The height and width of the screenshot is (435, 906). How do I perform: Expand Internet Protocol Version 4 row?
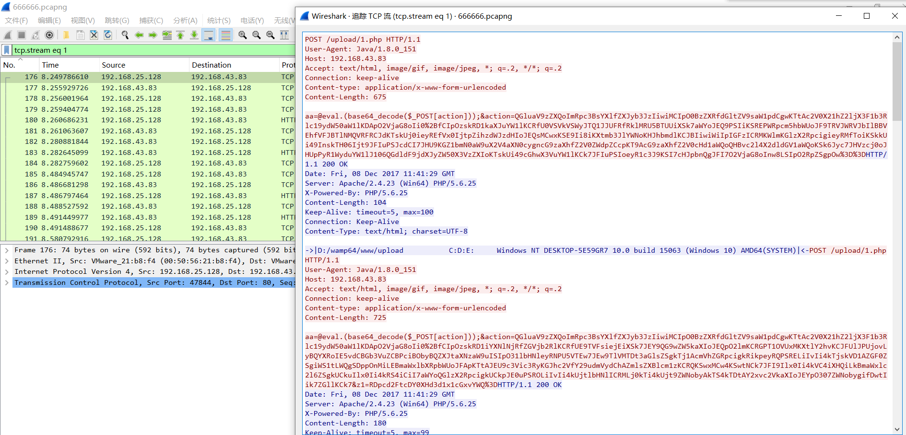click(7, 271)
